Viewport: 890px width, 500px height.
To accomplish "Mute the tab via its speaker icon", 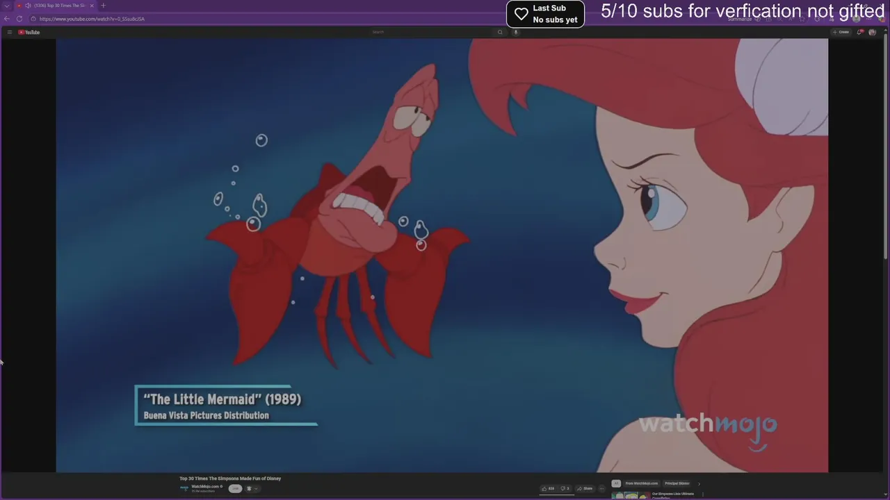I will click(x=28, y=6).
